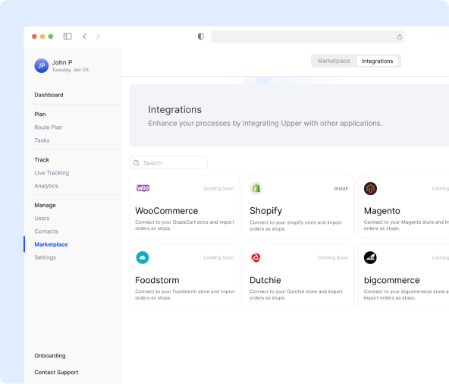Select Marketplace in the sidebar
This screenshot has width=449, height=384.
click(x=51, y=244)
